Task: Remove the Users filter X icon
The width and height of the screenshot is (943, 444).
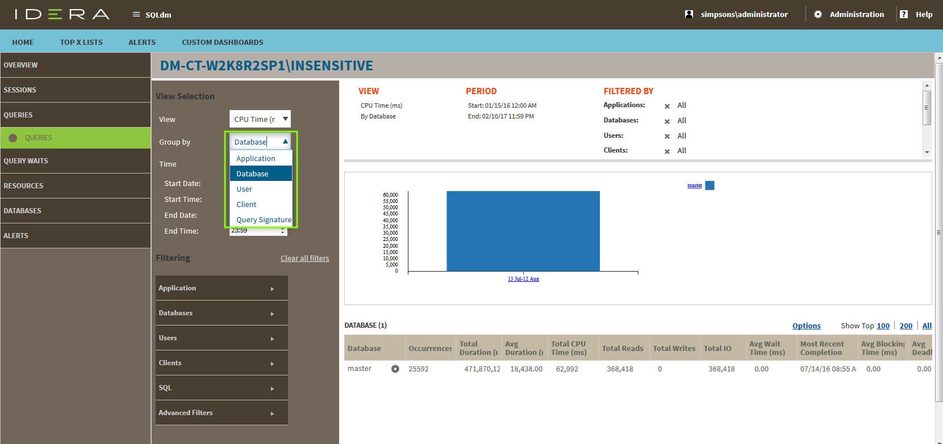Action: pyautogui.click(x=667, y=136)
